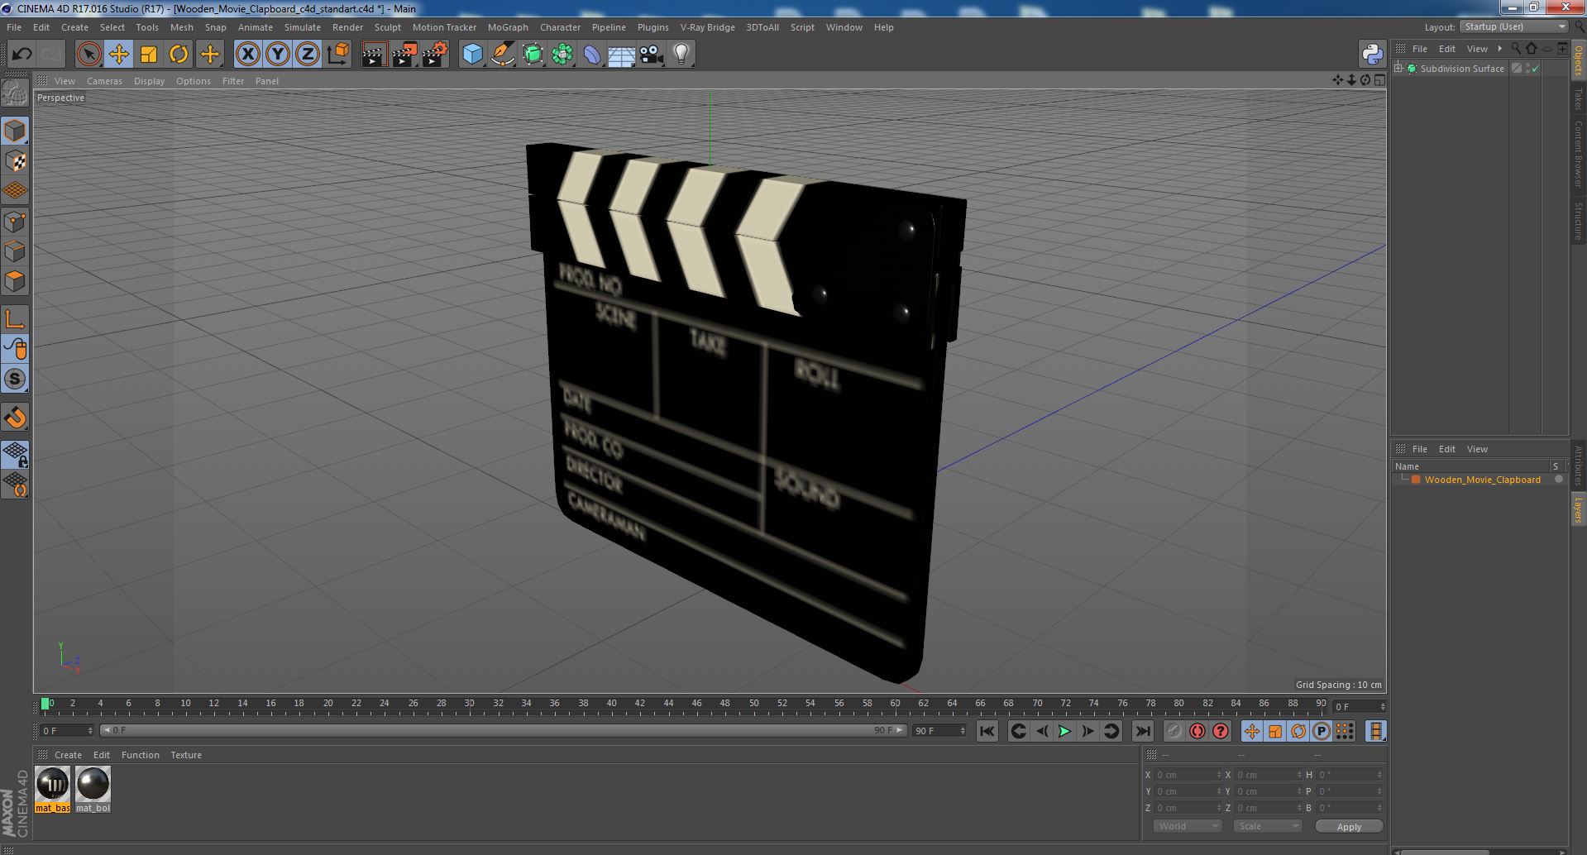Screen dimensions: 1587x855
Task: Open the viewport Display menu
Action: click(149, 81)
